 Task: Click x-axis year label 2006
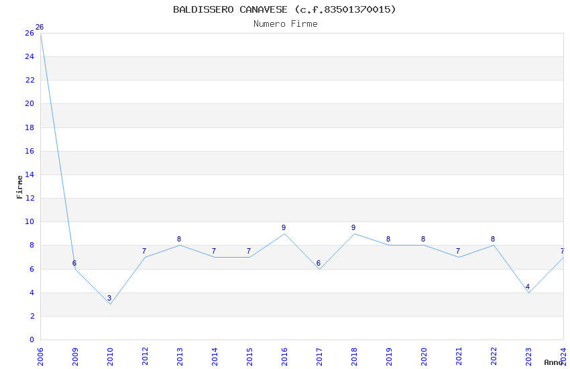coord(40,357)
